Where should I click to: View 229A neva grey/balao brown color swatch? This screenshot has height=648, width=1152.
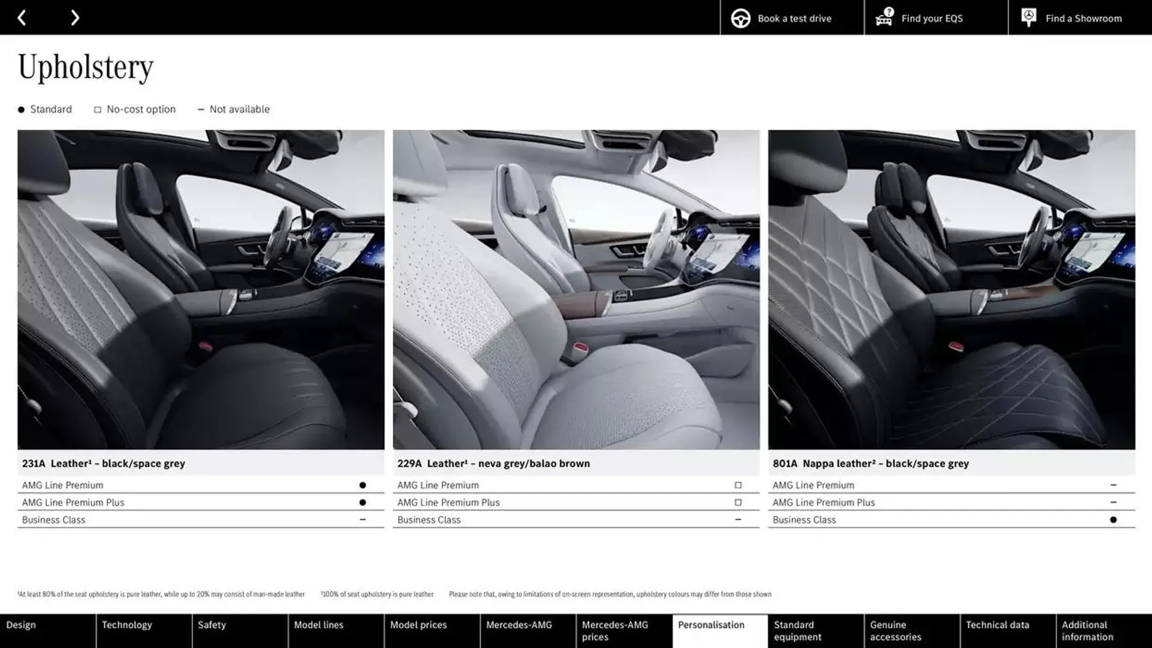(x=575, y=289)
